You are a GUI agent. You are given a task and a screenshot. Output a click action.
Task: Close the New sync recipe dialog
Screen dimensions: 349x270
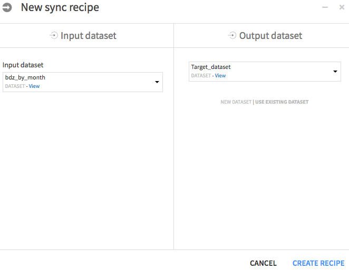tap(341, 8)
